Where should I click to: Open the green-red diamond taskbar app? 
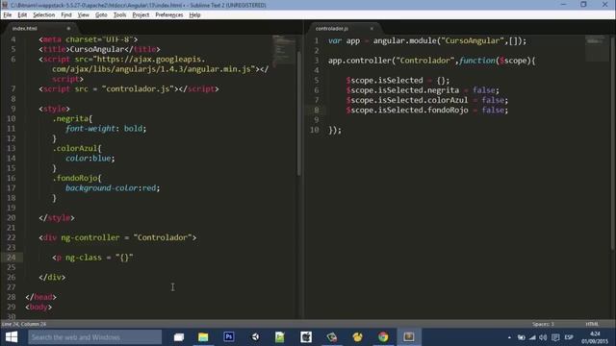(332, 337)
